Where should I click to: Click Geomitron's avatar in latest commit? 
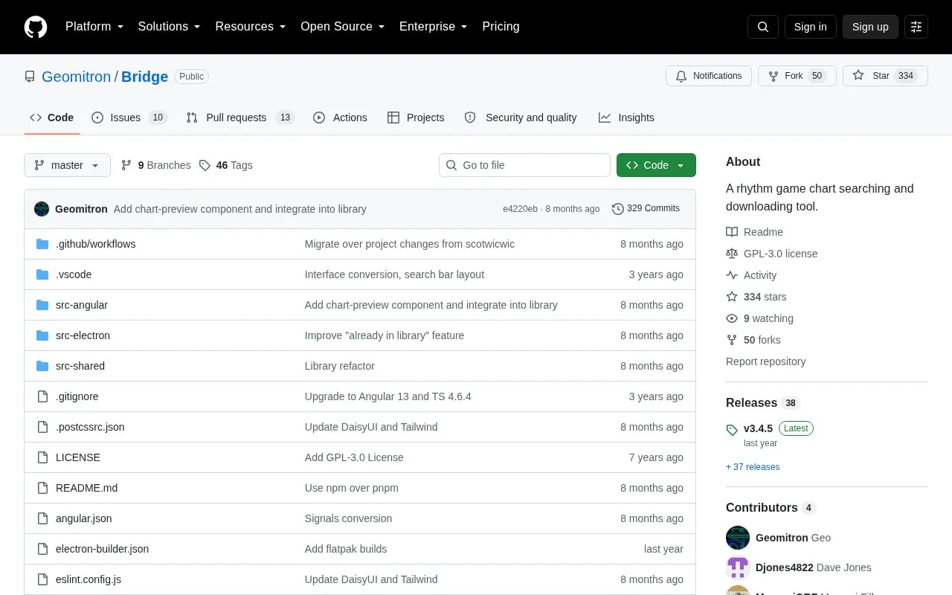42,209
